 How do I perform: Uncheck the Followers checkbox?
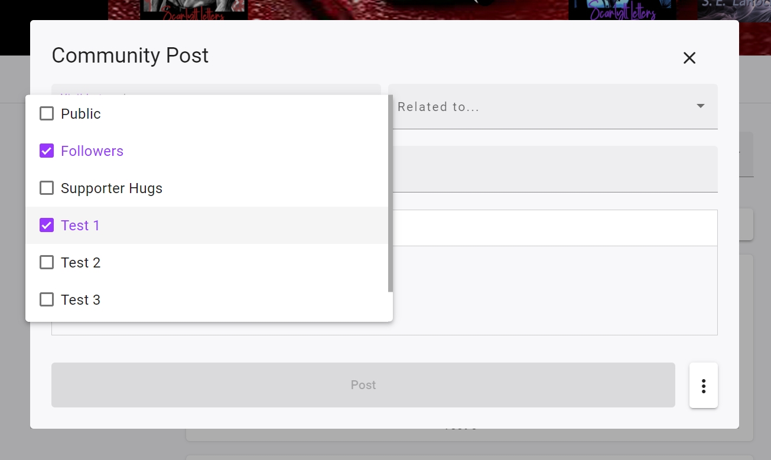tap(47, 151)
